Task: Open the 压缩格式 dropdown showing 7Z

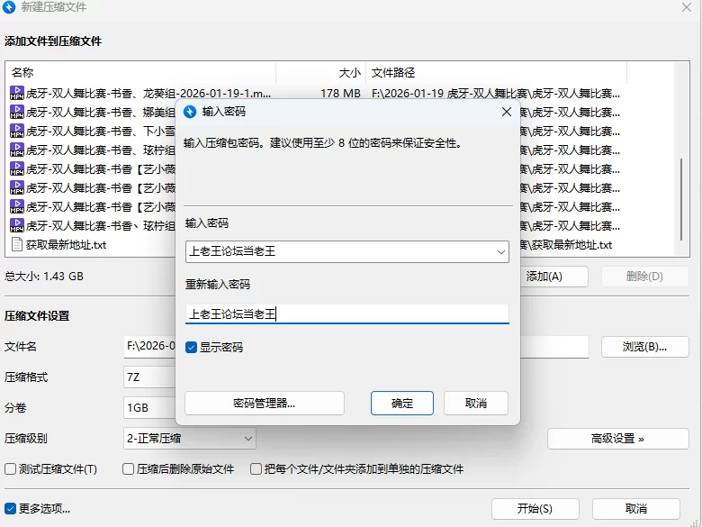Action: (x=148, y=377)
